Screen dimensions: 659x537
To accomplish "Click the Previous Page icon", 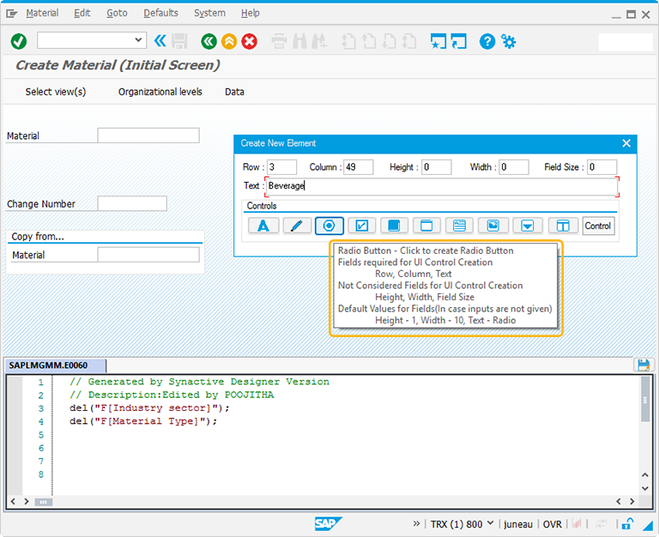I will pos(369,41).
